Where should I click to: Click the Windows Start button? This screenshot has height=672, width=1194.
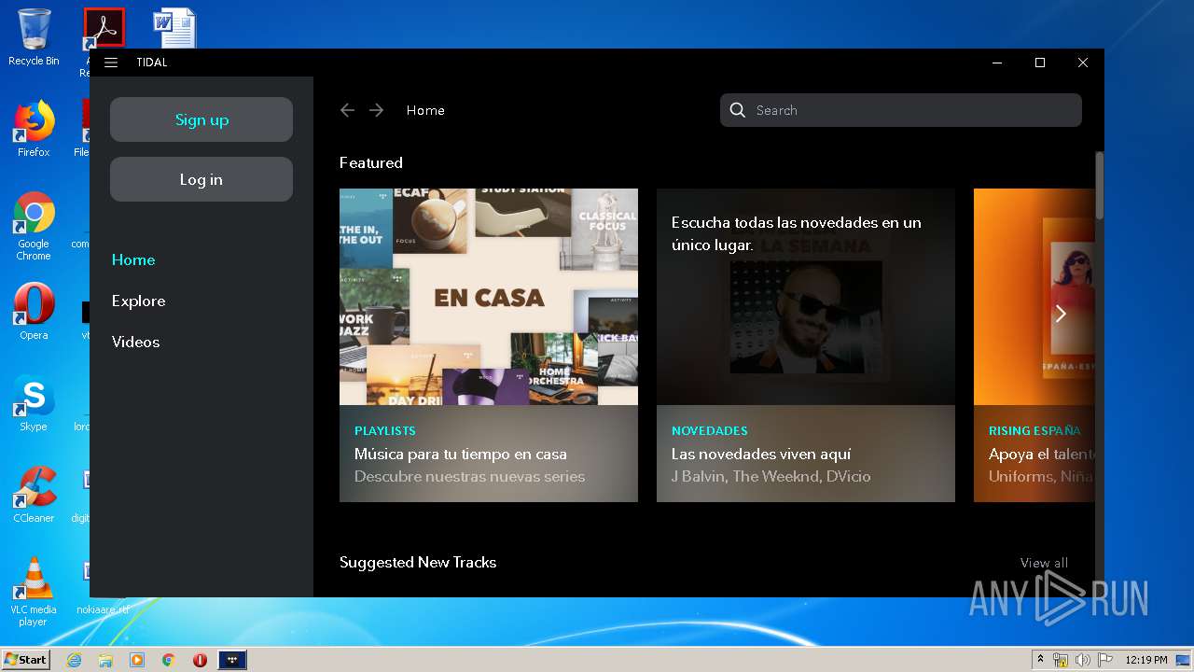click(x=25, y=659)
